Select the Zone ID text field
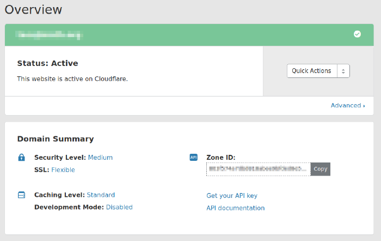Screen dimensions: 381x241 pyautogui.click(x=258, y=169)
